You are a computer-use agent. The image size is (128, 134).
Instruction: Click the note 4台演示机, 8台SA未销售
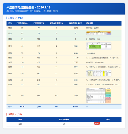click(x=95, y=62)
